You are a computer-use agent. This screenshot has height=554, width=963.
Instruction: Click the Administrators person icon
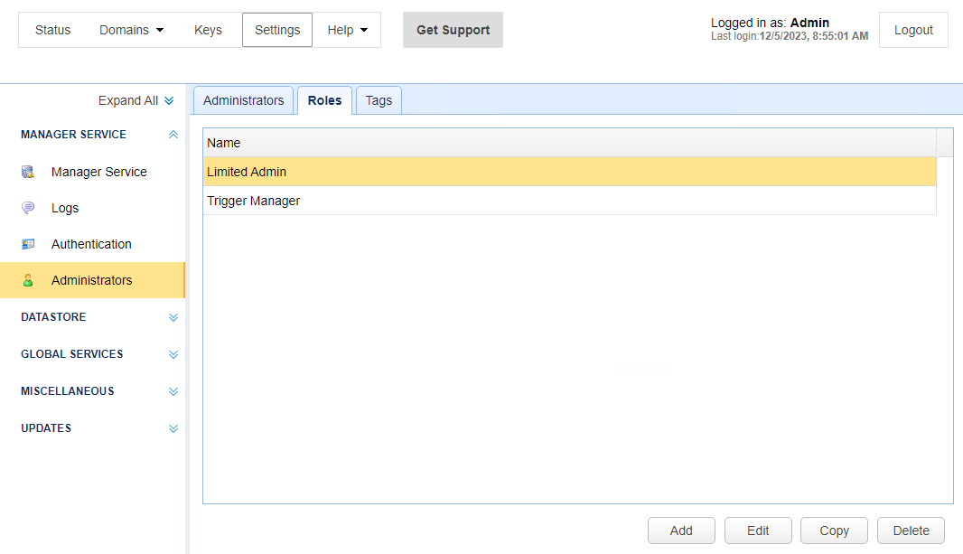click(x=28, y=280)
